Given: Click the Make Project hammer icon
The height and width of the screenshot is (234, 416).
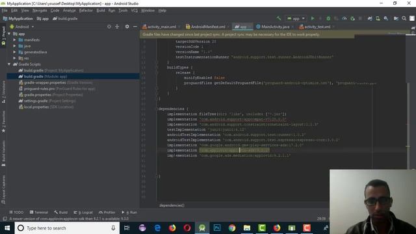Looking at the screenshot, I should (x=279, y=18).
